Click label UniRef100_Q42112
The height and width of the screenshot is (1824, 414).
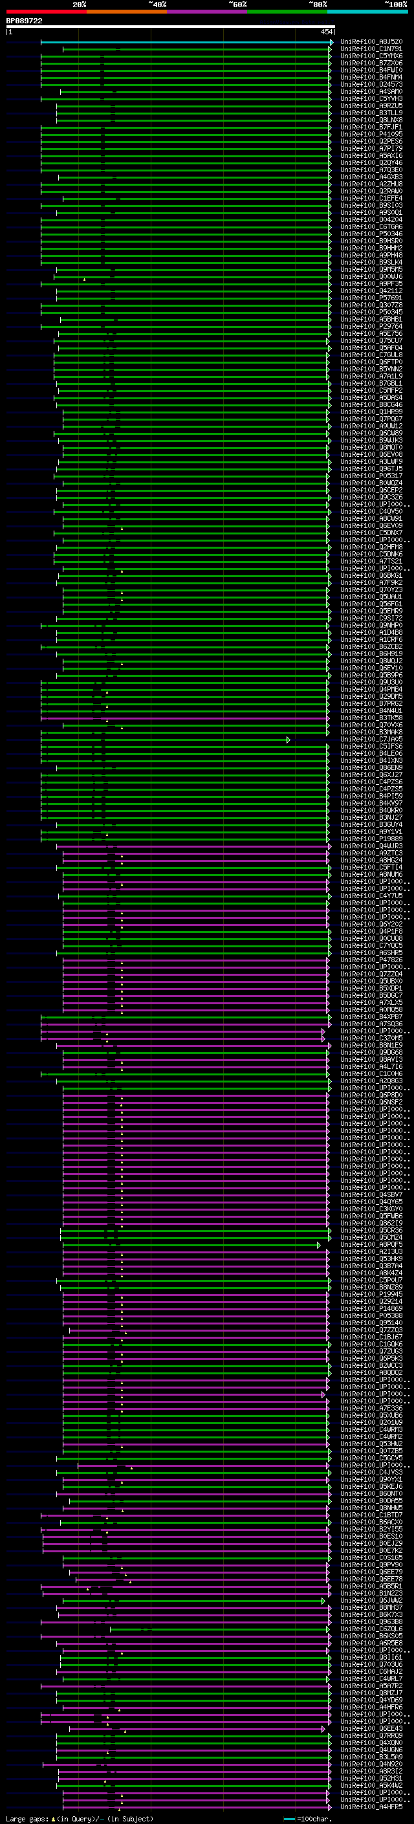(371, 291)
